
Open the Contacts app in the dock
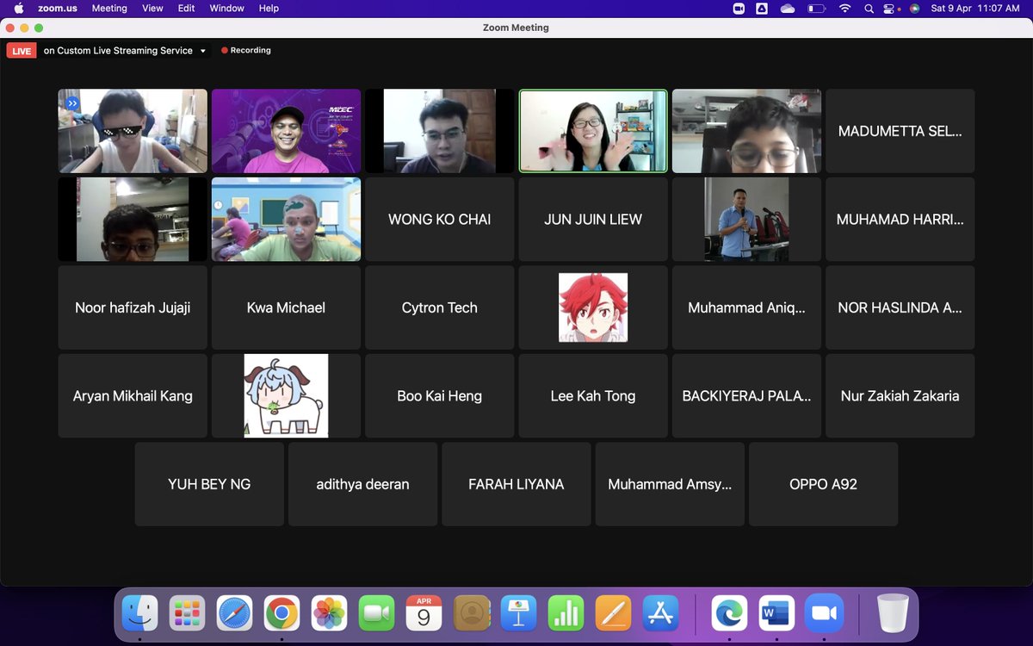pos(471,613)
